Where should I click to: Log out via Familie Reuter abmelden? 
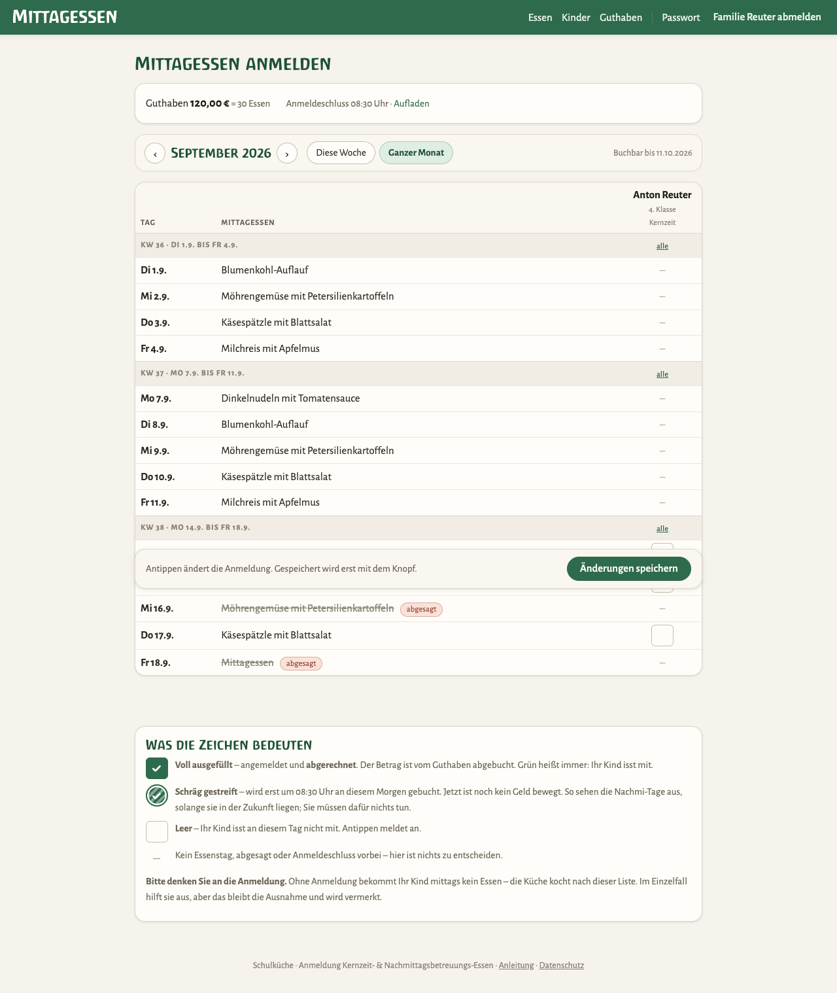pos(767,17)
